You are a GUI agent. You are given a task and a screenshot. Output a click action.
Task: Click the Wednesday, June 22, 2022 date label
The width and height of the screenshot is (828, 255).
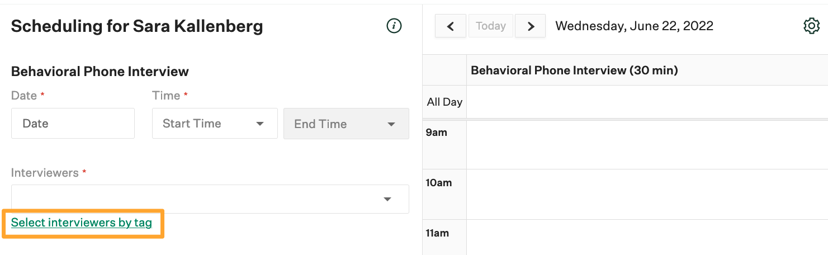tap(634, 26)
